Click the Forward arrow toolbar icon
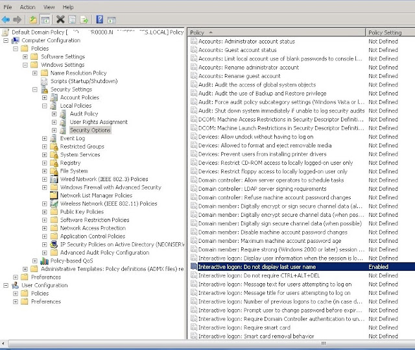This screenshot has height=350, width=415. point(18,19)
